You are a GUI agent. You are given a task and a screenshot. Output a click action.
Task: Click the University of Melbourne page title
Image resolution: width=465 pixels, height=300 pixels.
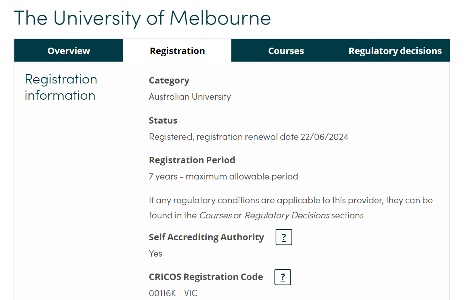coord(143,17)
